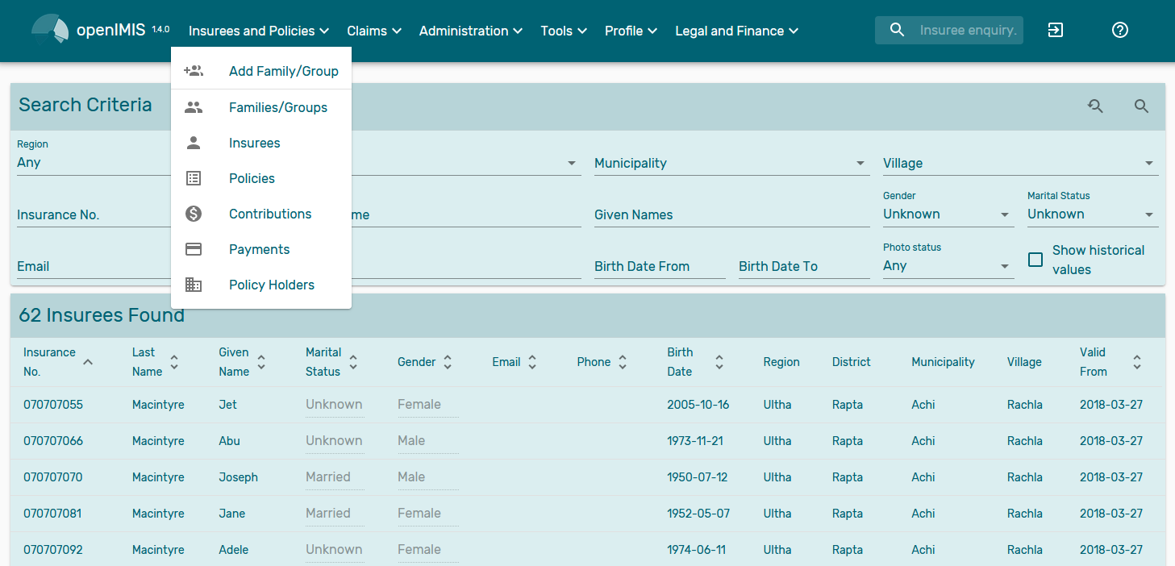This screenshot has width=1175, height=566.
Task: Open the Legal and Finance menu
Action: click(735, 31)
